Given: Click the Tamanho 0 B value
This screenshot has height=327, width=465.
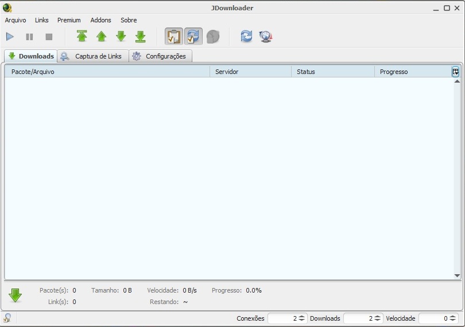Looking at the screenshot, I should coord(127,290).
